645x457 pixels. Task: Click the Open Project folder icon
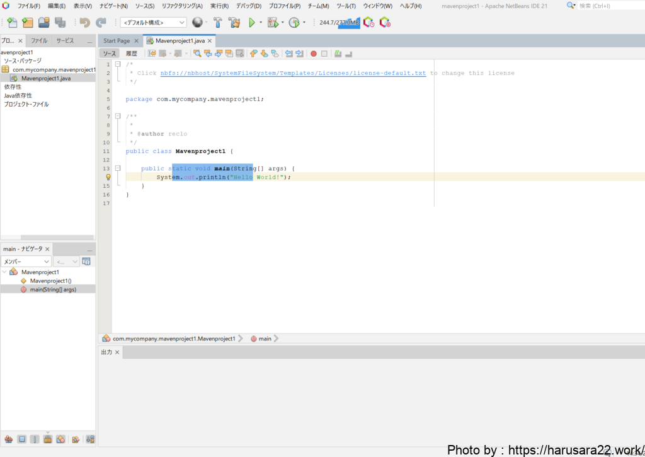[x=43, y=23]
